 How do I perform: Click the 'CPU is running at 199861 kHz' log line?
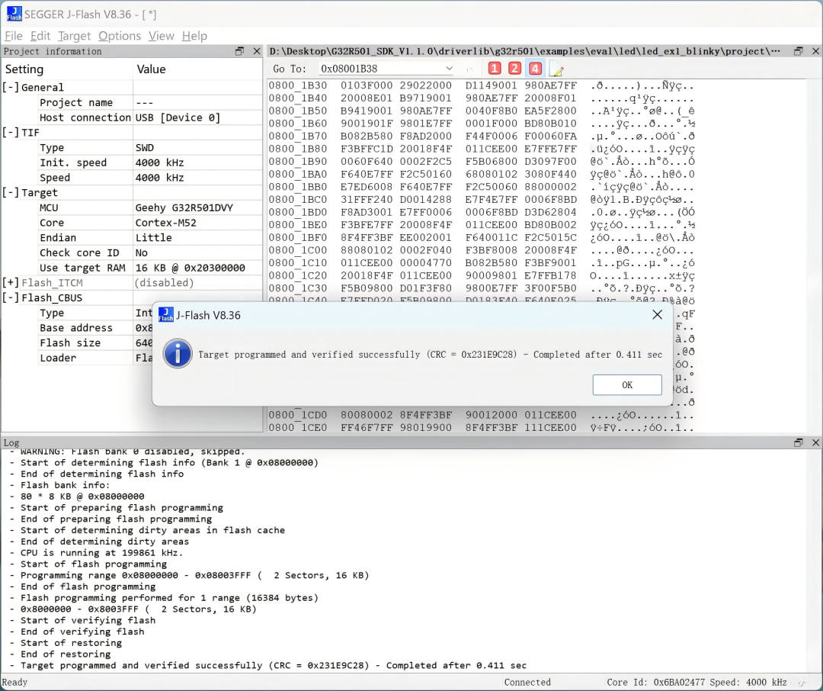(x=101, y=552)
